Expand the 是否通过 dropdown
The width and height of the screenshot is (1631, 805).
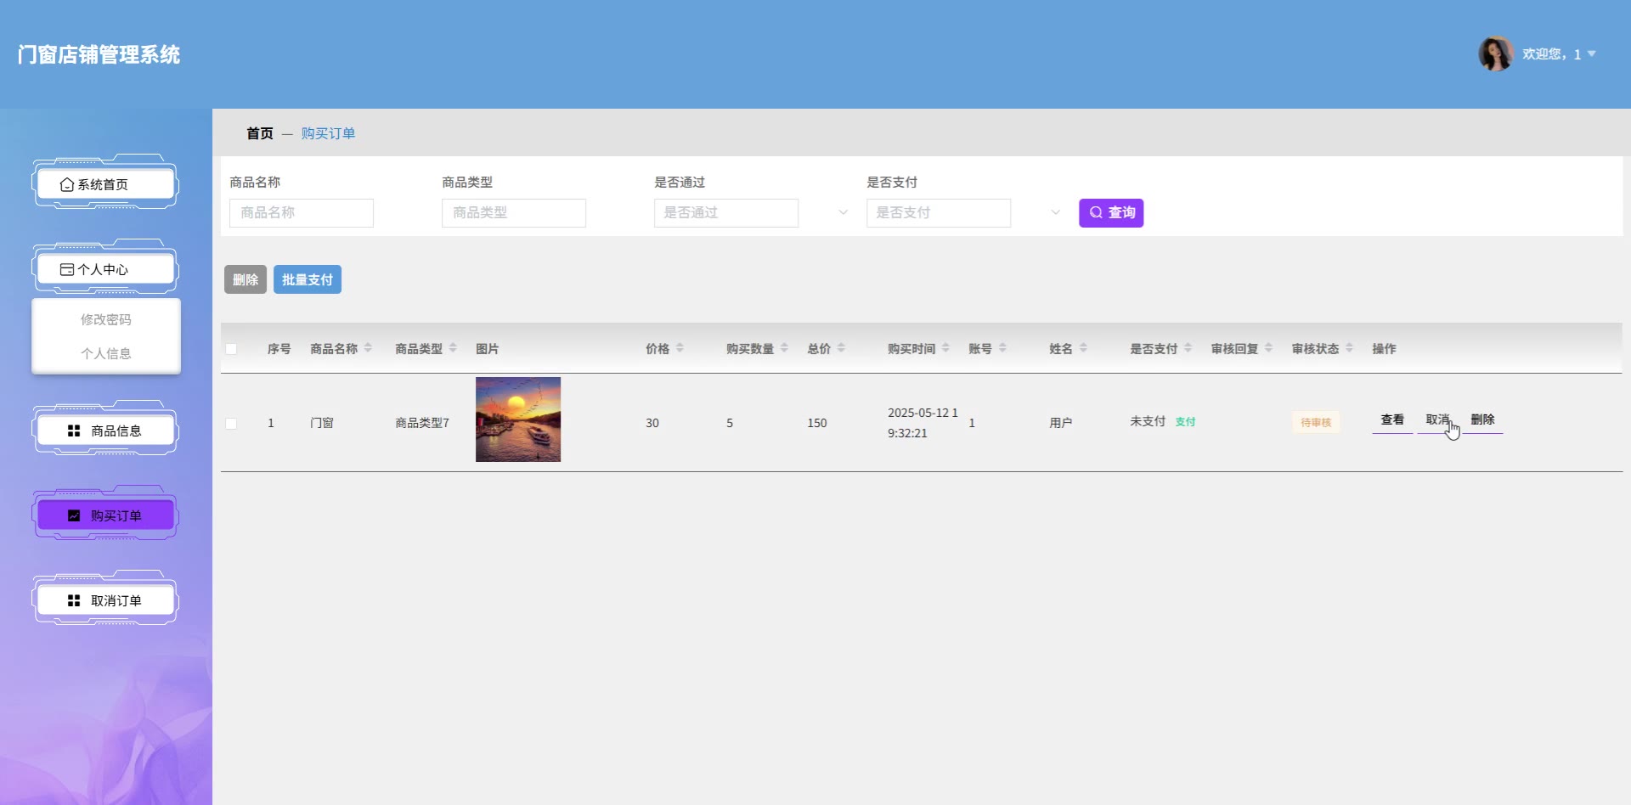pyautogui.click(x=843, y=212)
